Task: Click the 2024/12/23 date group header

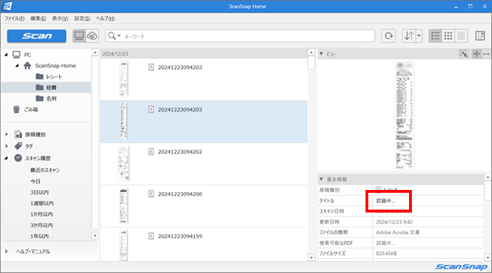Action: point(204,53)
